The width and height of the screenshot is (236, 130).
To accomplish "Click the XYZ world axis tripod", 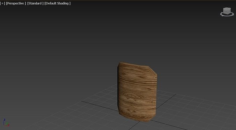I will [x=6, y=123].
